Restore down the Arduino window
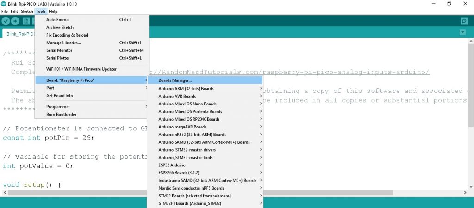474x208 pixels. [x=449, y=4]
